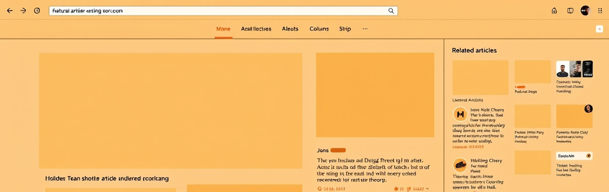Expand the chevron dropdown at article footer
609x192 pixels.
[x=427, y=189]
